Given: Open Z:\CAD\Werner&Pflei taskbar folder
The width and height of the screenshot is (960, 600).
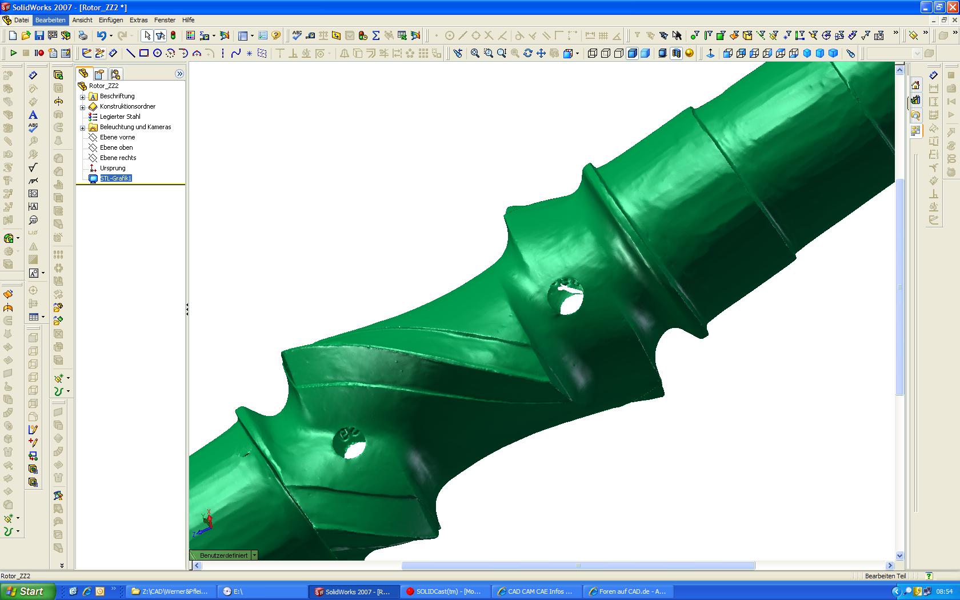Looking at the screenshot, I should point(171,591).
